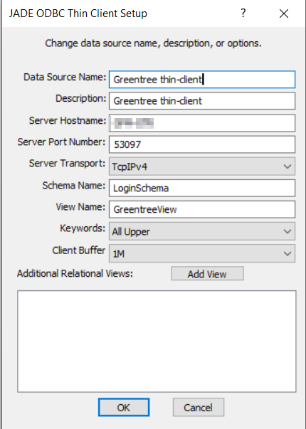
Task: Click into Schema Name field
Action: point(202,188)
